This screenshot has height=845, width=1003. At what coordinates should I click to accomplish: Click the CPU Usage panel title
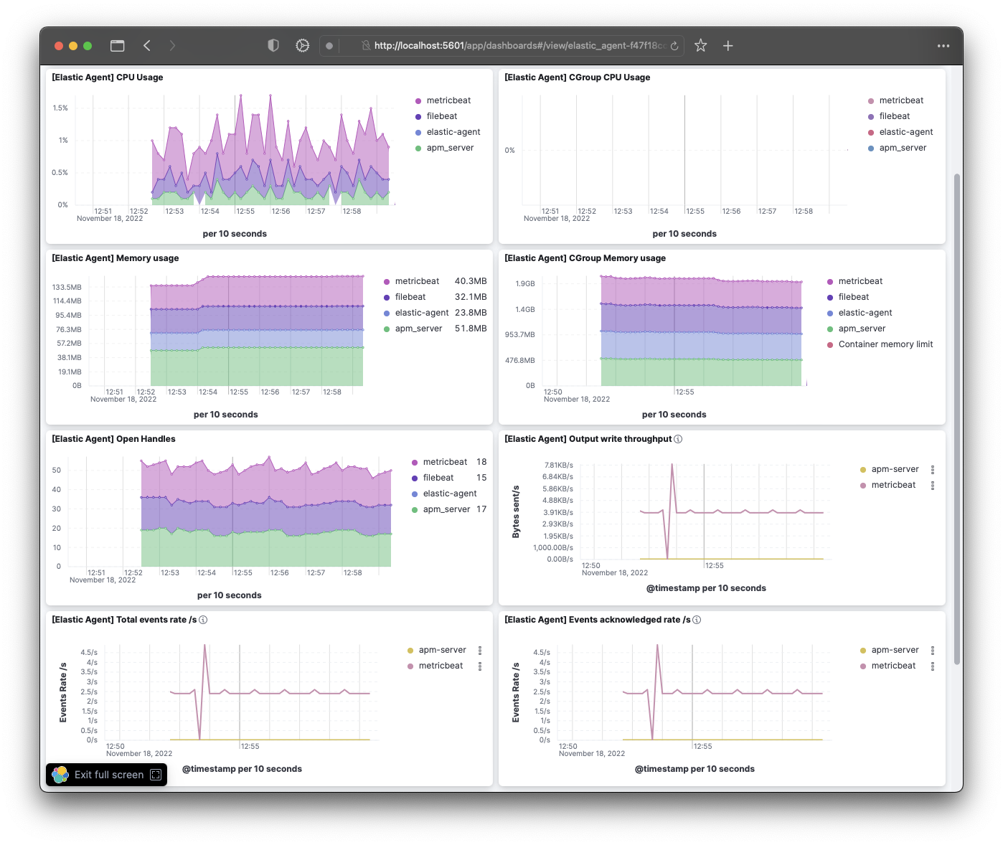[108, 77]
